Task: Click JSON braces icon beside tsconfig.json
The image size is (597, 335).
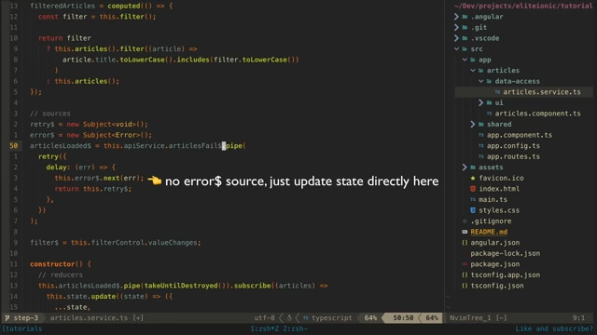Action: [x=465, y=286]
